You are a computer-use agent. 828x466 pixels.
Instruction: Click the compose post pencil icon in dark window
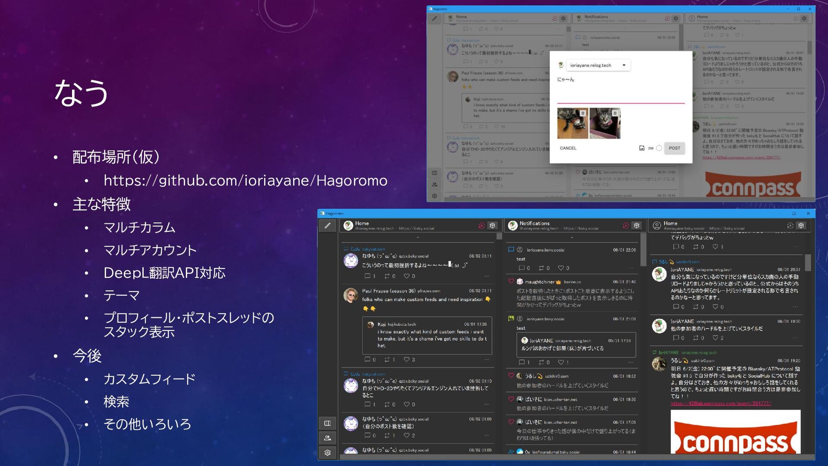[x=327, y=225]
